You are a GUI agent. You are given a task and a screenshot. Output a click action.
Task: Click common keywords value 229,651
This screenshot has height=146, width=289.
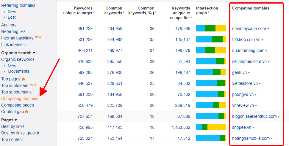(115, 83)
